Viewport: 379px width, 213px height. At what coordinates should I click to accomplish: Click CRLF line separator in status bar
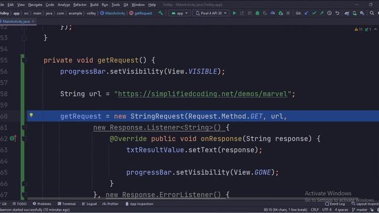point(314,209)
